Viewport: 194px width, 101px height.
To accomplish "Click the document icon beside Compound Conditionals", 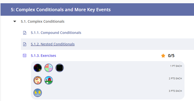I will click(x=24, y=33).
